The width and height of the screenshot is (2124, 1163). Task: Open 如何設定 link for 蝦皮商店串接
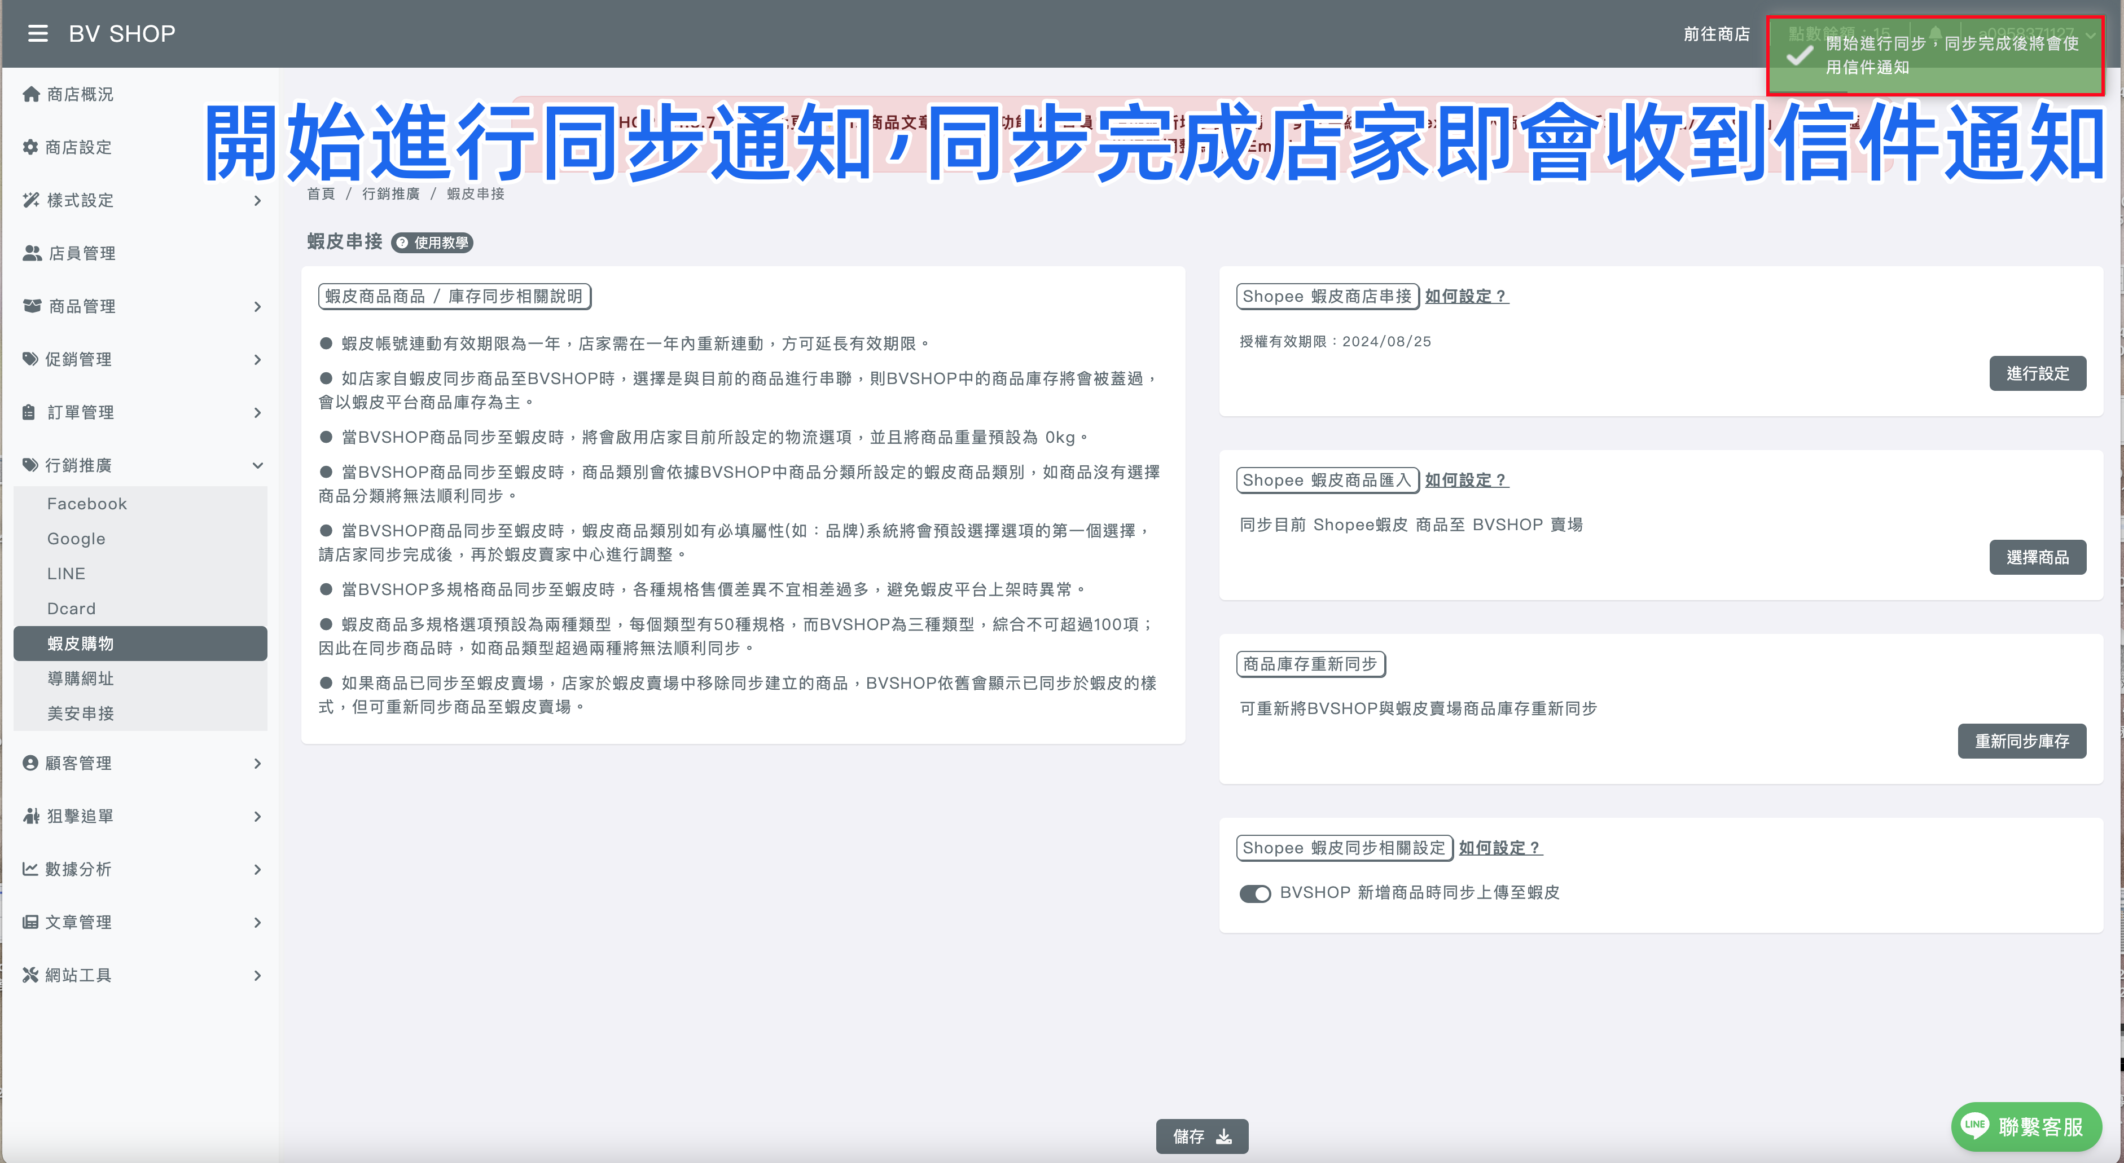(1467, 296)
